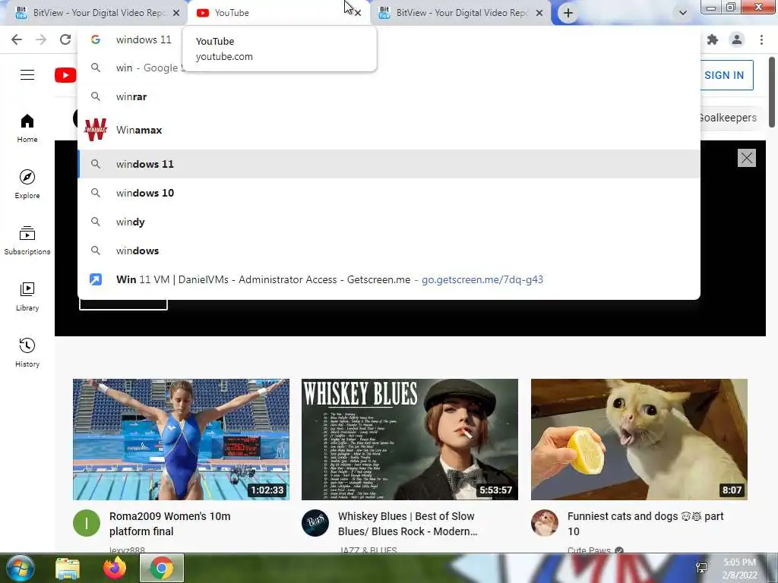Image resolution: width=778 pixels, height=583 pixels.
Task: Close the last BitView tab
Action: [x=539, y=13]
